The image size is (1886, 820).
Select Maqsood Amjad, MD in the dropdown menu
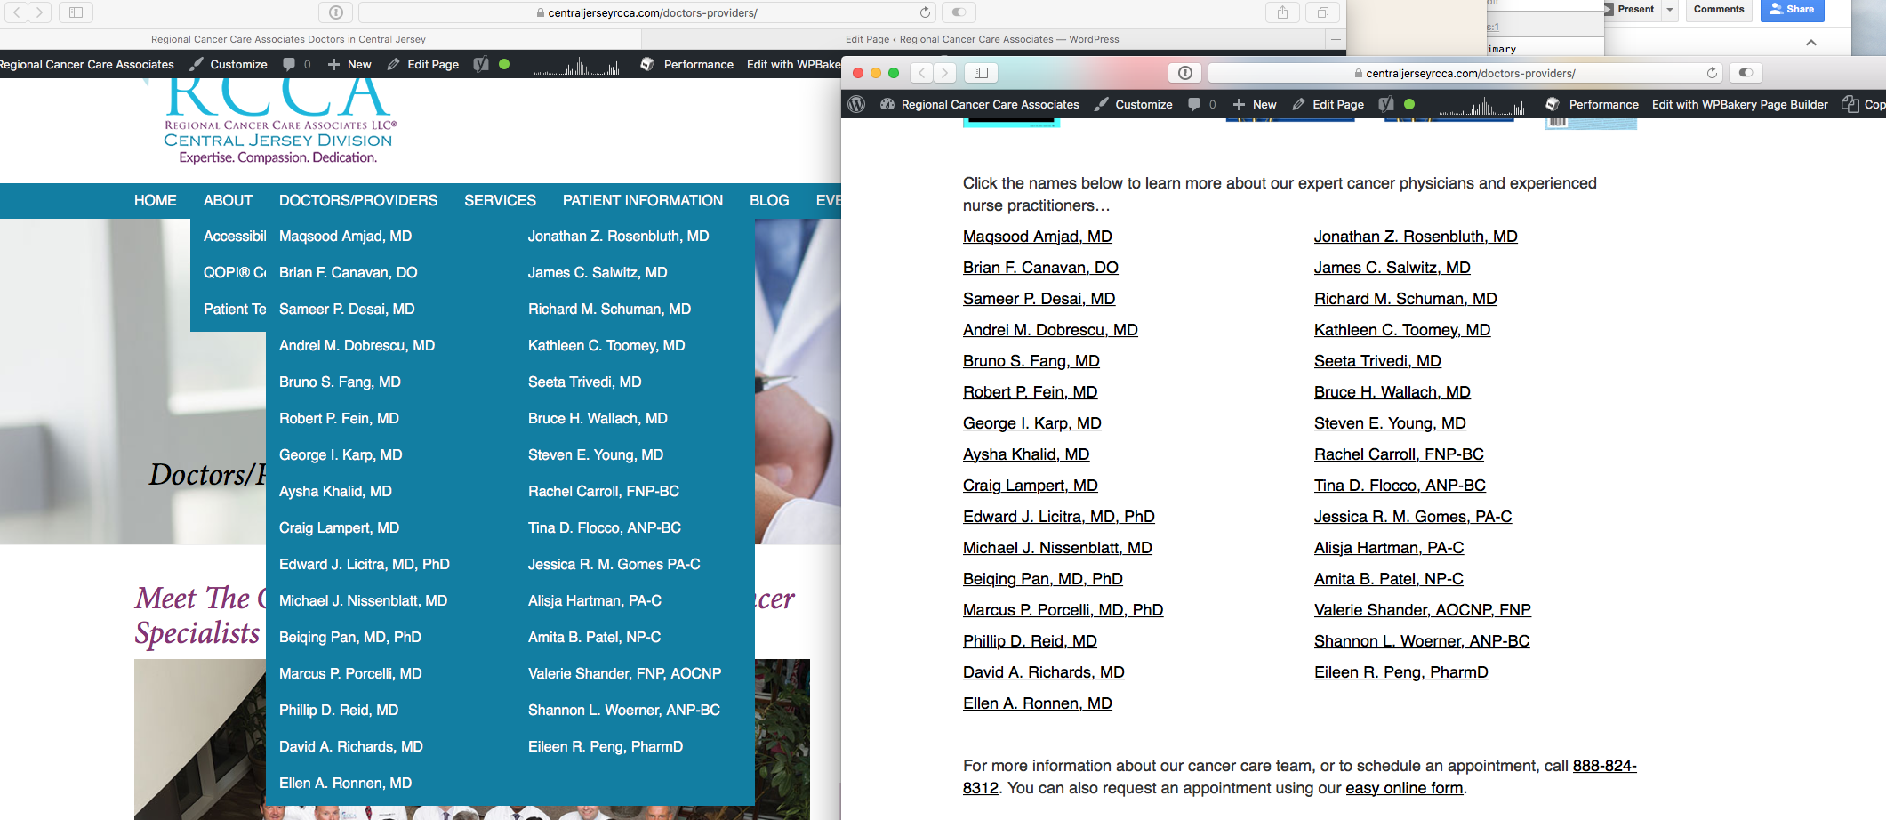(x=345, y=237)
